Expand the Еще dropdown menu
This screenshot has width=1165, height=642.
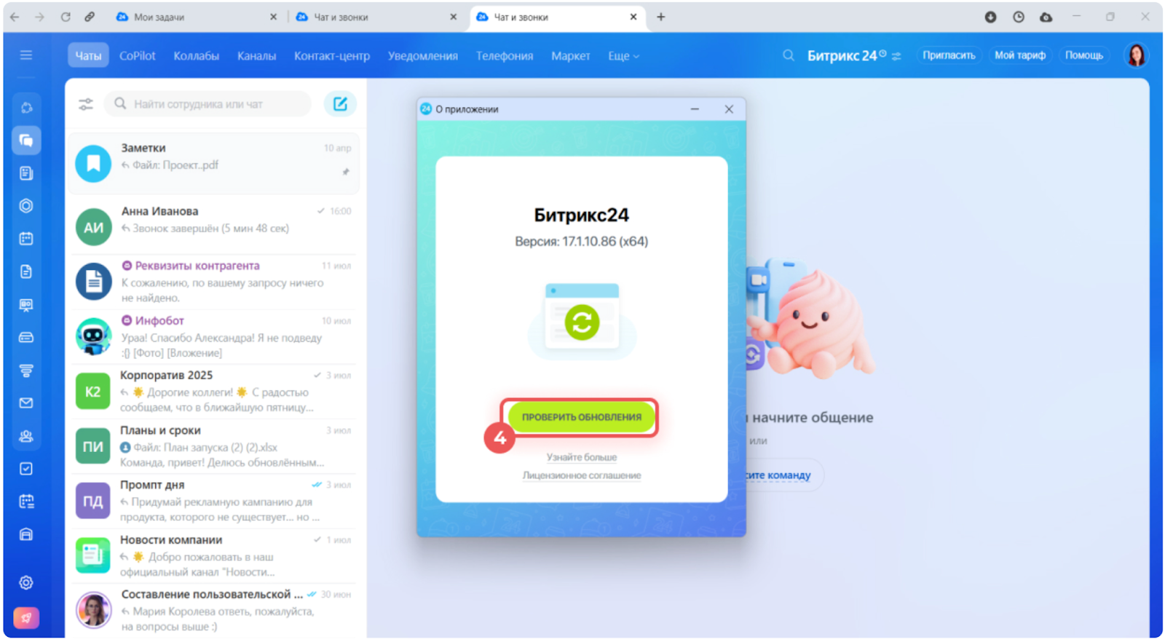coord(623,55)
